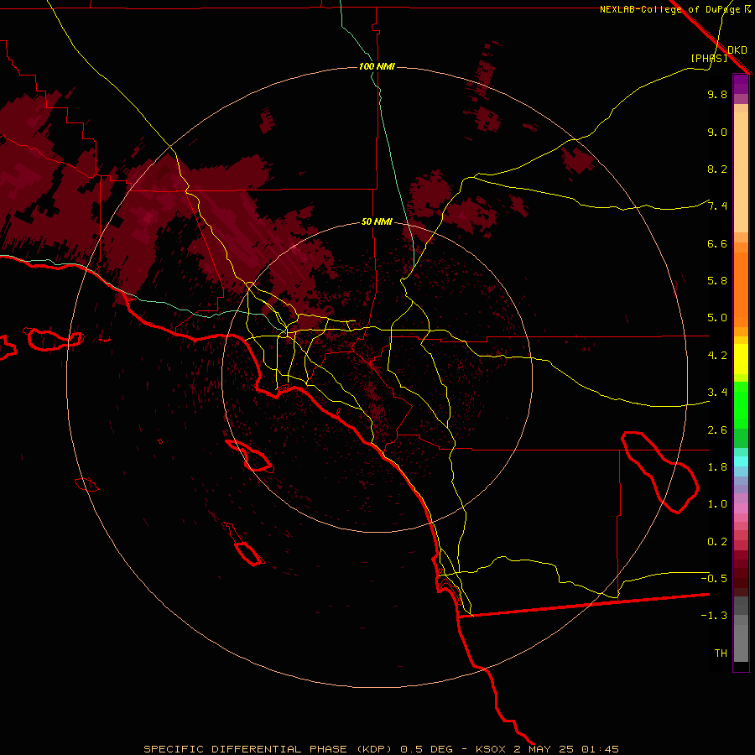Click the TH threshold label on the scale
The width and height of the screenshot is (755, 755).
click(721, 653)
